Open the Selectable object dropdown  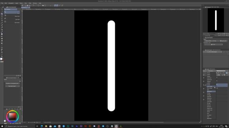[x=13, y=86]
